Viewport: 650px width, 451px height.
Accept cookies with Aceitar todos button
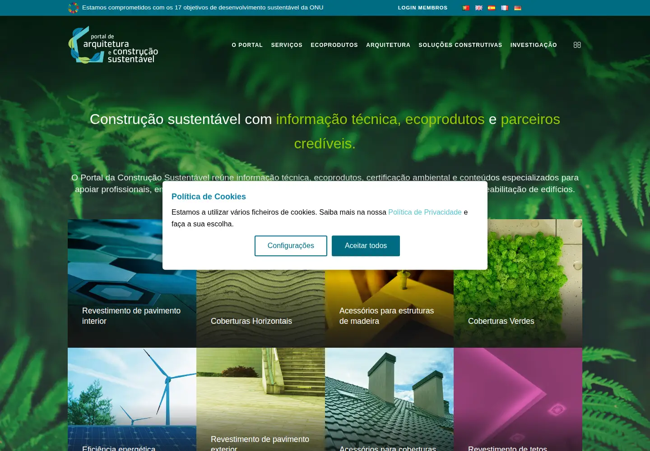click(366, 246)
